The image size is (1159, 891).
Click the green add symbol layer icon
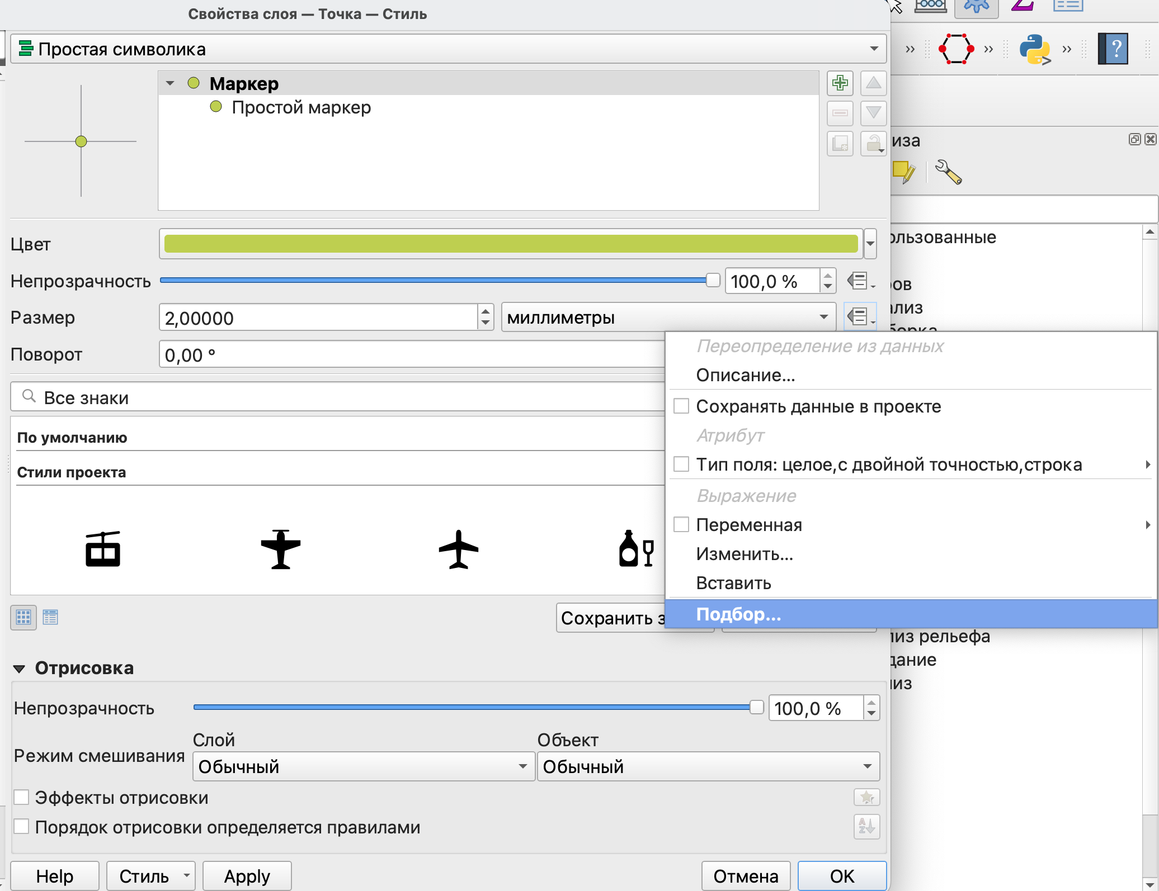840,83
